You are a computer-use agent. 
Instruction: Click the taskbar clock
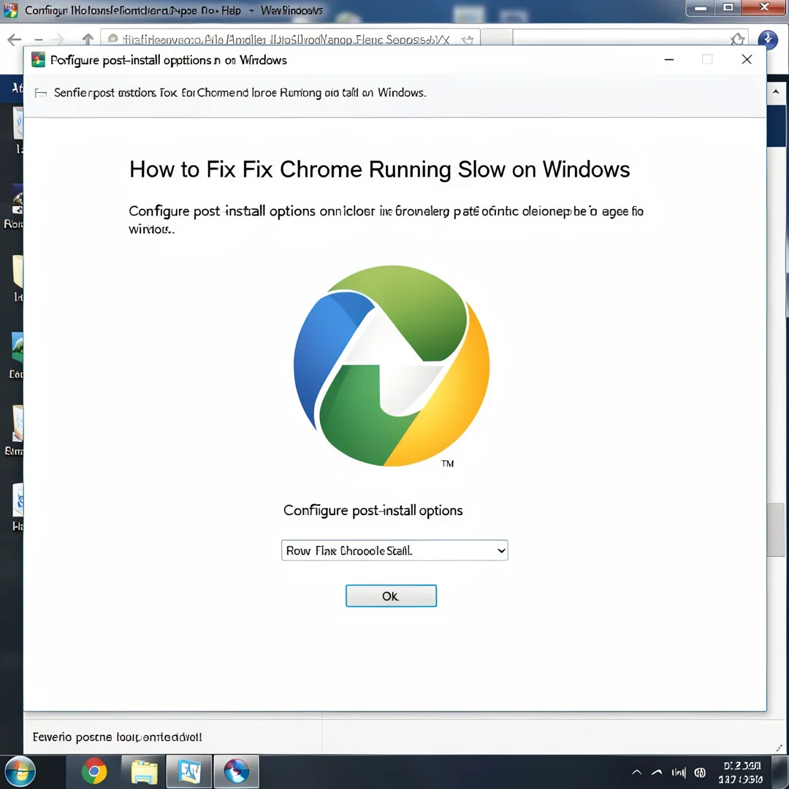742,772
